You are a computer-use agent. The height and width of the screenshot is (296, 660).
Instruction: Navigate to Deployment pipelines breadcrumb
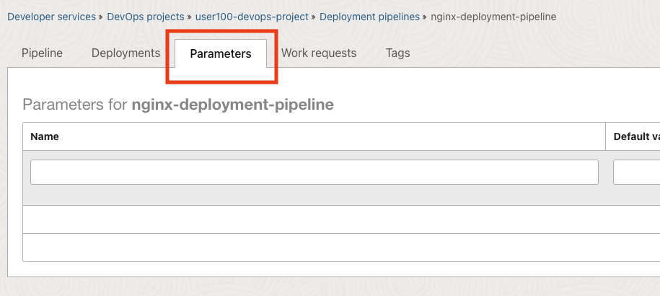click(369, 17)
